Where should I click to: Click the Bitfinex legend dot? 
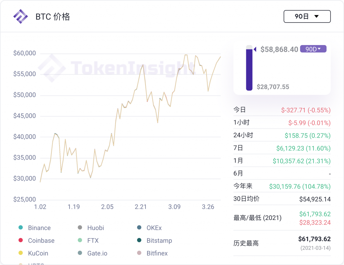[x=139, y=253]
